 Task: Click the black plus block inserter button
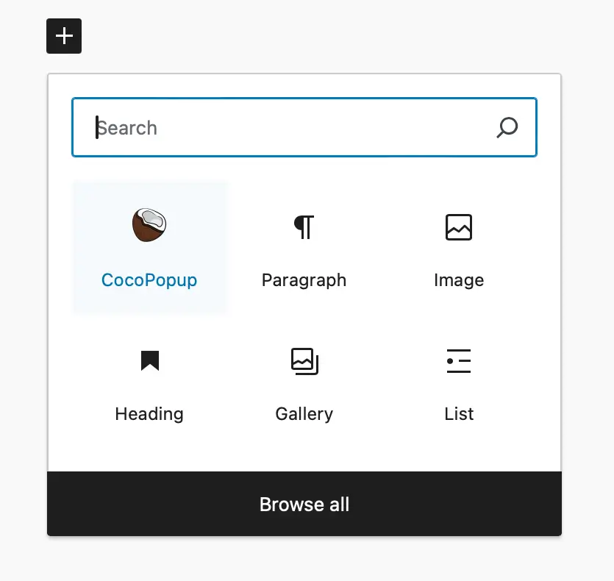click(64, 36)
